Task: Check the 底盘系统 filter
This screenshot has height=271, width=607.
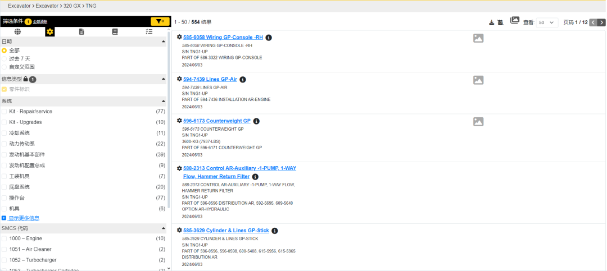Action: [4, 187]
